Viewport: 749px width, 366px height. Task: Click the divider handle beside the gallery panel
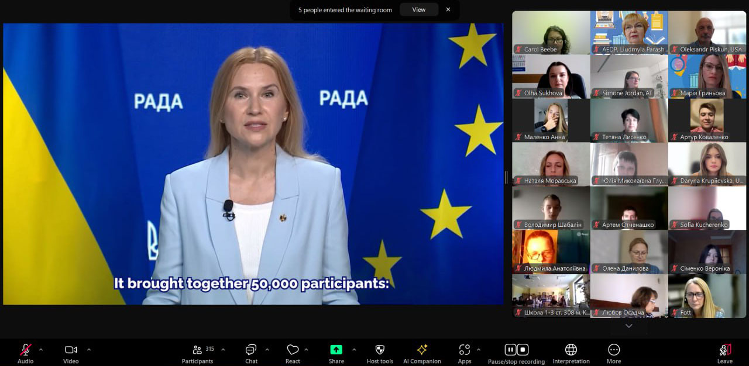507,177
